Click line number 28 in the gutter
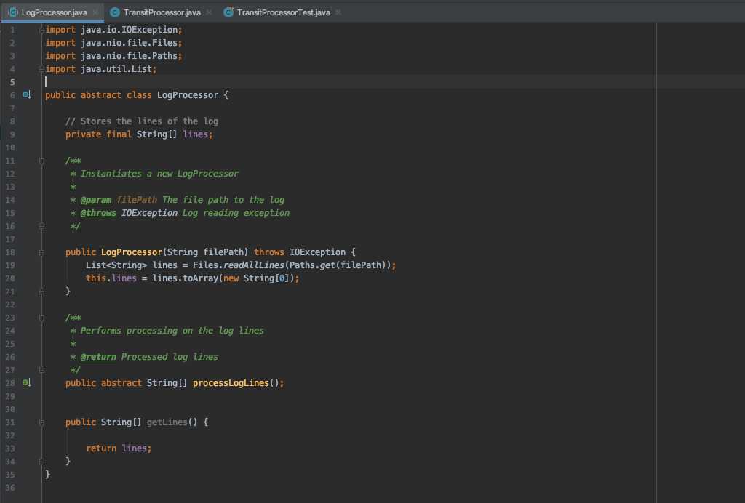745x503 pixels. [x=10, y=383]
